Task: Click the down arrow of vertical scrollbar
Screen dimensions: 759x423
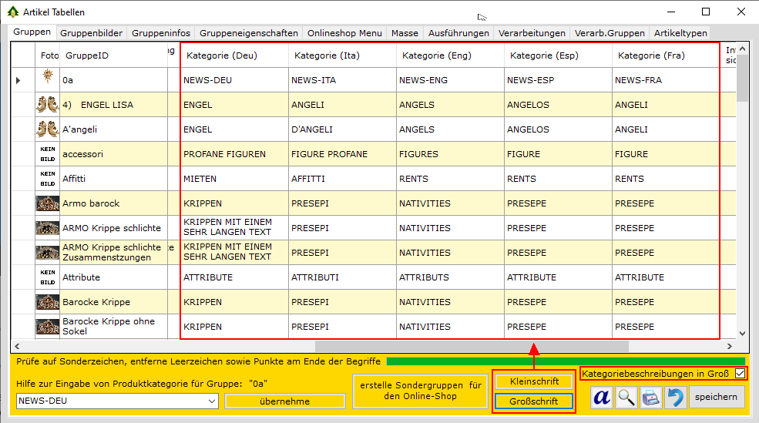Action: click(x=742, y=333)
